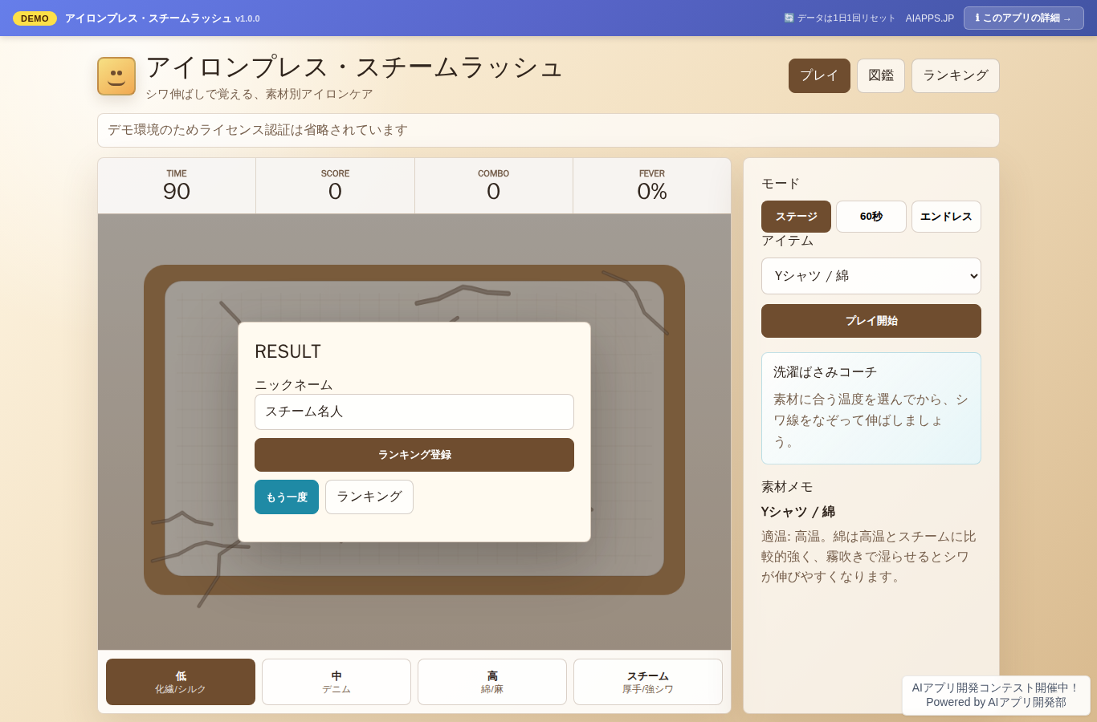Viewport: 1097px width, 722px height.
Task: Submit score with ランキング登録 button
Action: pos(414,455)
